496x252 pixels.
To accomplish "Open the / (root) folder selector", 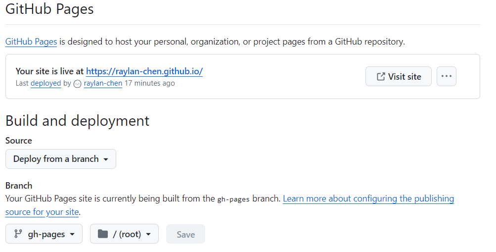I will coord(124,234).
